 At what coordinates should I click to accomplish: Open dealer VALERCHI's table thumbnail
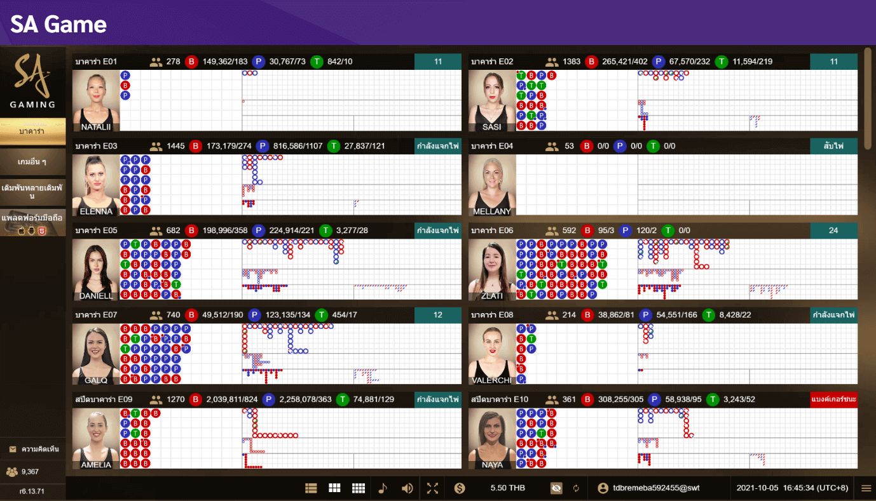[492, 354]
